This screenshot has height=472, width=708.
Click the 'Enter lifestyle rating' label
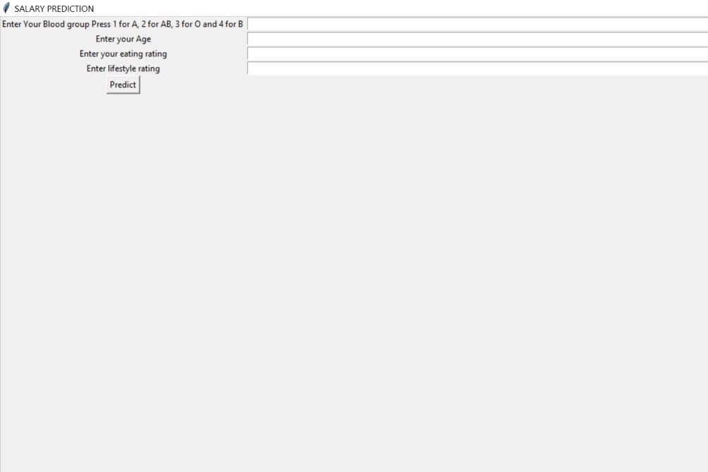tap(123, 68)
